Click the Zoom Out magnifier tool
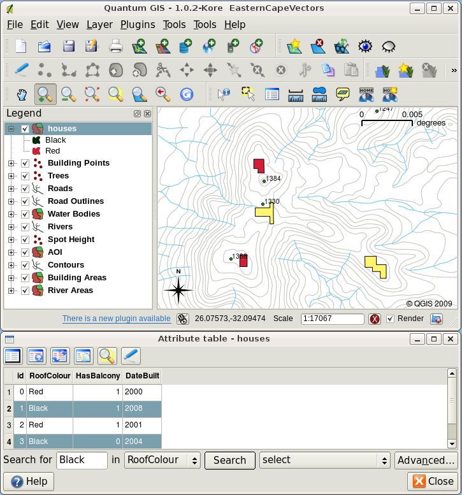 click(x=69, y=94)
